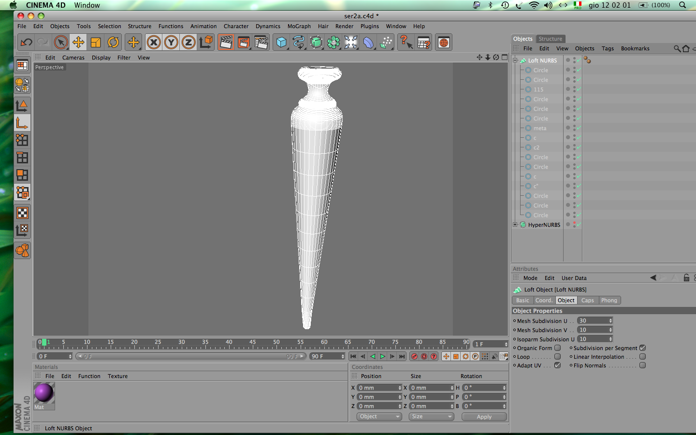Click the preview range slider bar
The image size is (696, 435).
191,357
